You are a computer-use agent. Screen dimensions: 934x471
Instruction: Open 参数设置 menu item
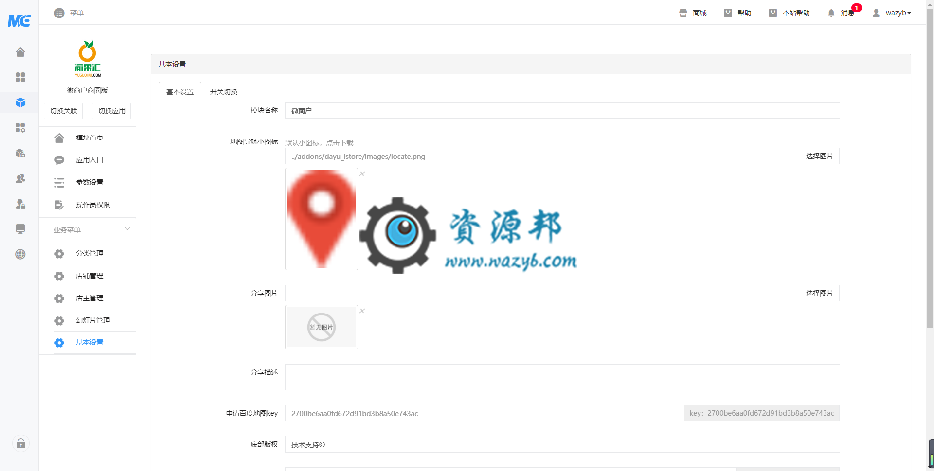(x=88, y=182)
